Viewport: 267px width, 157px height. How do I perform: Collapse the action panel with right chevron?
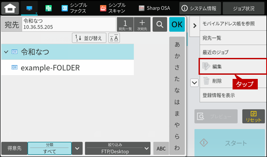coord(195,26)
